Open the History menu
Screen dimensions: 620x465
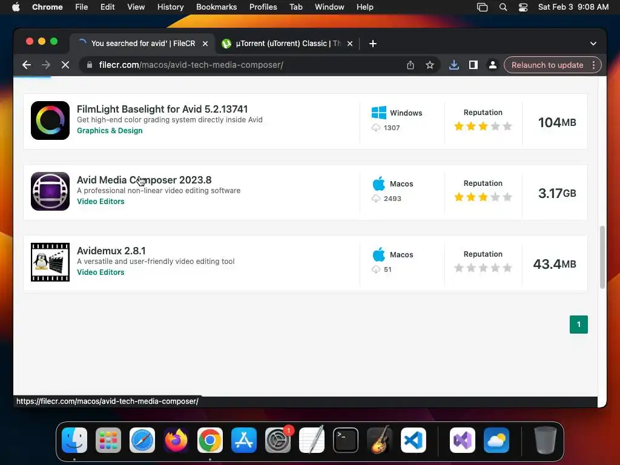(x=170, y=7)
